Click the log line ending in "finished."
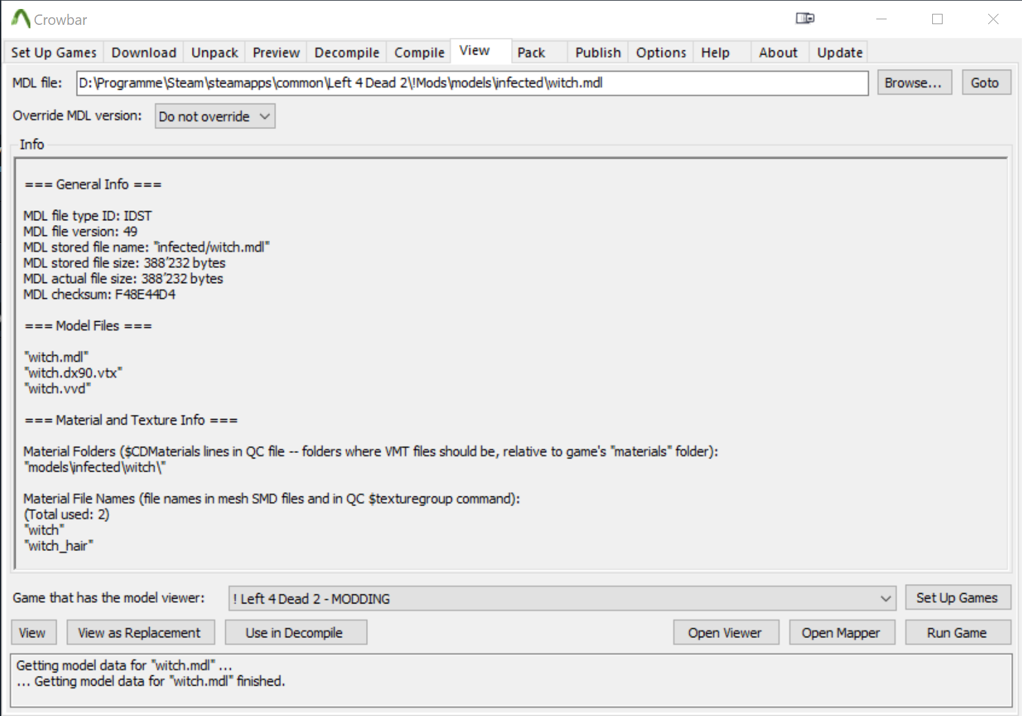This screenshot has height=716, width=1022. (x=151, y=681)
